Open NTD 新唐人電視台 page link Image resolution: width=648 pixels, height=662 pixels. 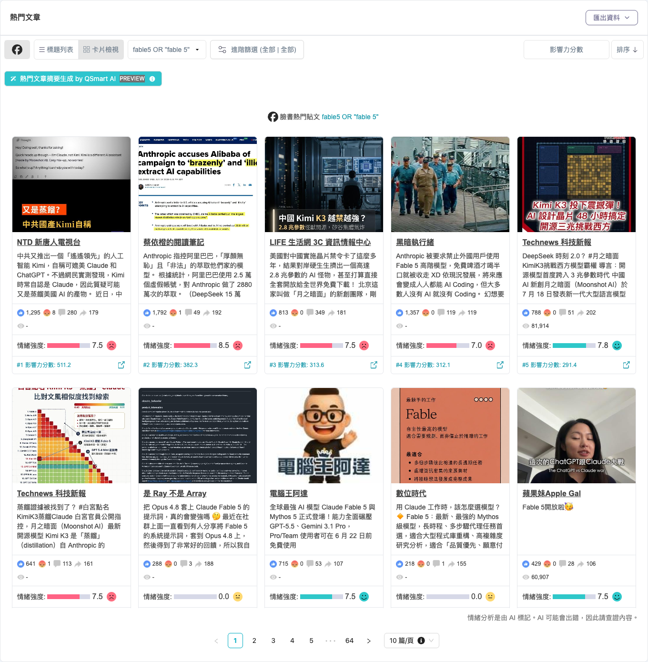pos(49,242)
